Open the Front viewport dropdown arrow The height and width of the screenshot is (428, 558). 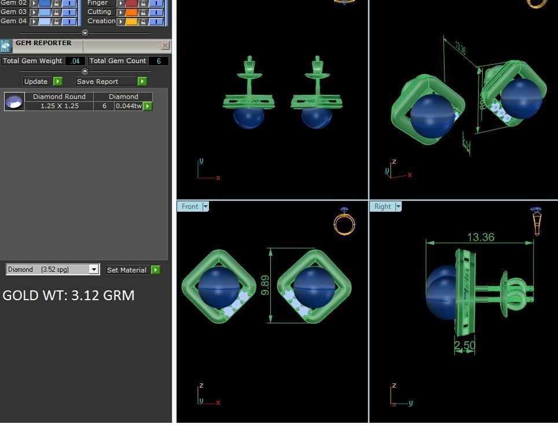(205, 206)
